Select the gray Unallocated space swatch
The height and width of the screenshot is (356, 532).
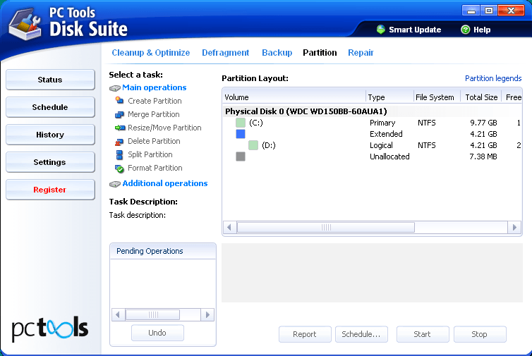[241, 156]
